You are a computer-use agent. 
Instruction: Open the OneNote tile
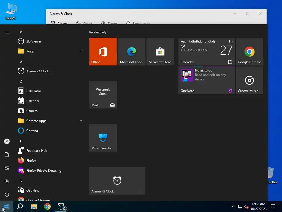click(207, 80)
